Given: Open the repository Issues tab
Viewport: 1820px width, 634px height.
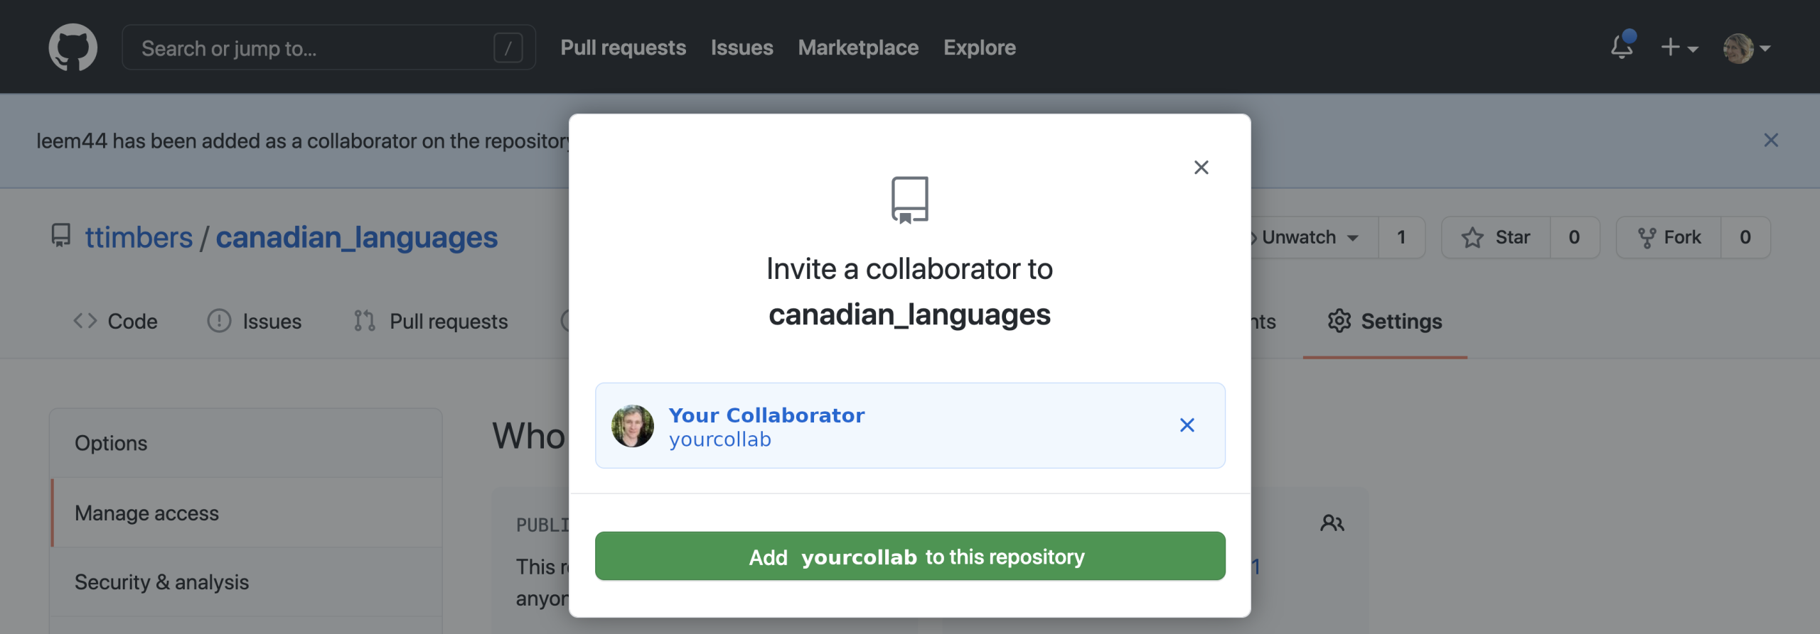Looking at the screenshot, I should 255,322.
